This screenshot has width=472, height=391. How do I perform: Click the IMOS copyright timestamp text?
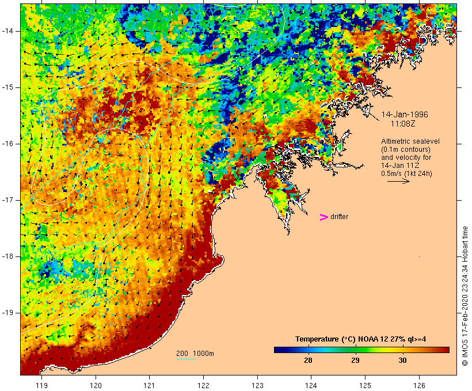click(x=465, y=296)
